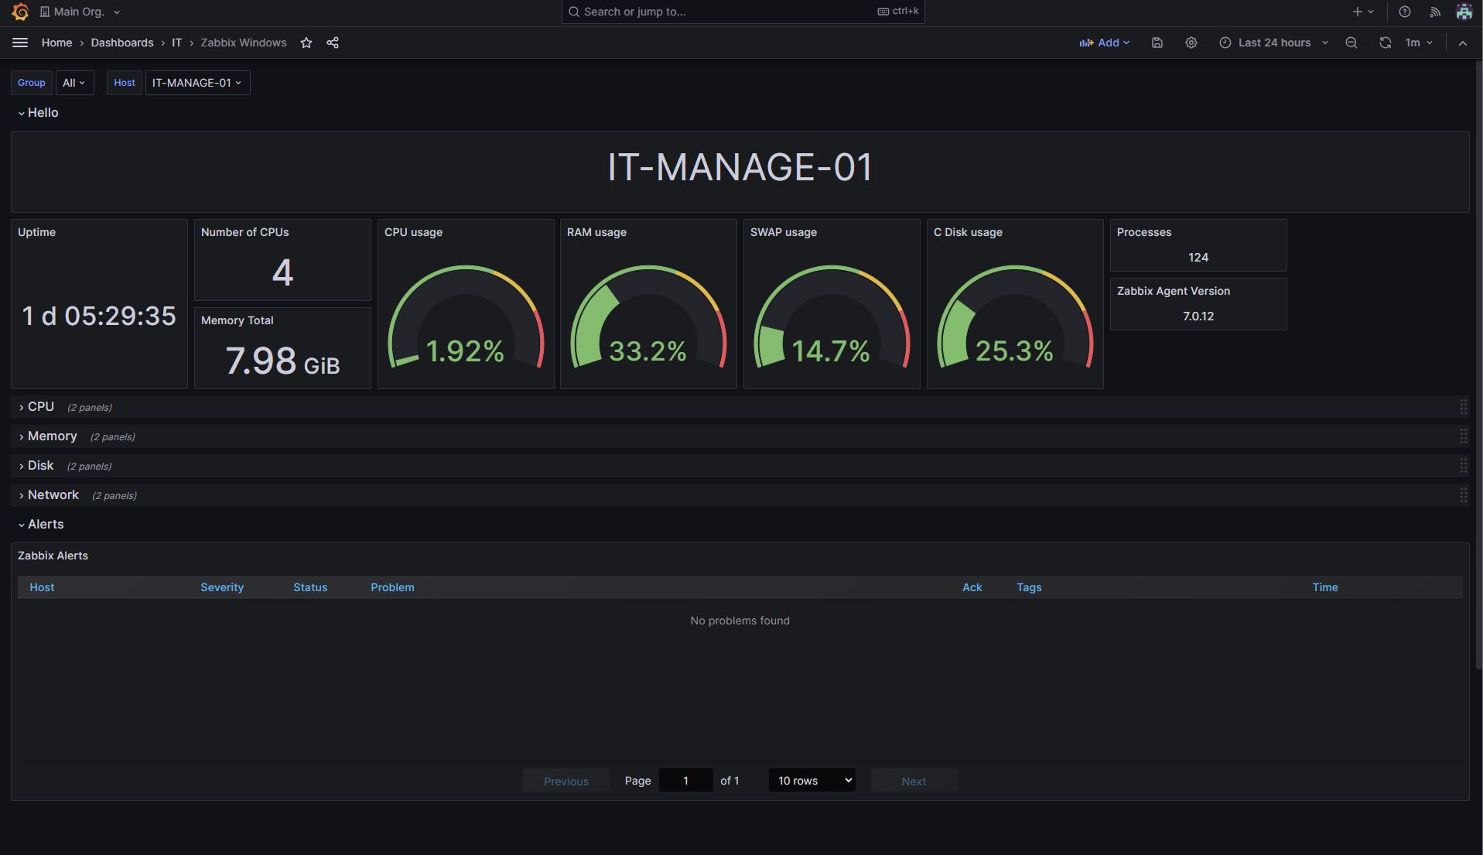Go to Dashboards breadcrumb
Screen dimensions: 1483x855
click(x=122, y=43)
